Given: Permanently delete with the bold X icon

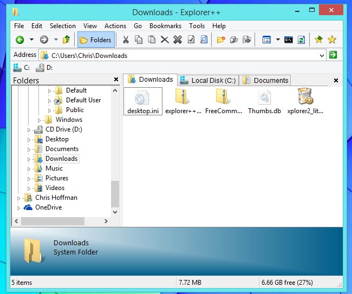Looking at the screenshot, I should tap(178, 40).
